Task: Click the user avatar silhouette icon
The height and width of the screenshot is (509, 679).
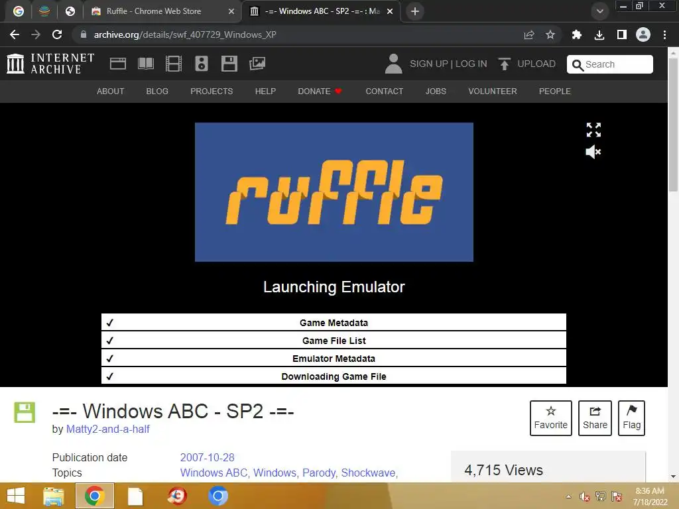Action: pyautogui.click(x=393, y=64)
